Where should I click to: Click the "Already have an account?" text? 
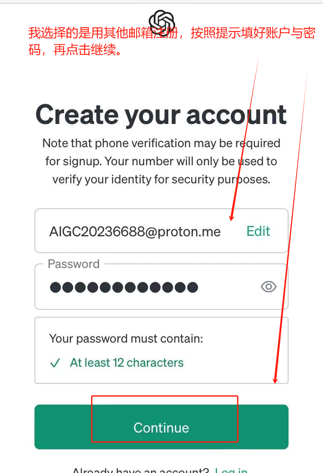pos(141,470)
